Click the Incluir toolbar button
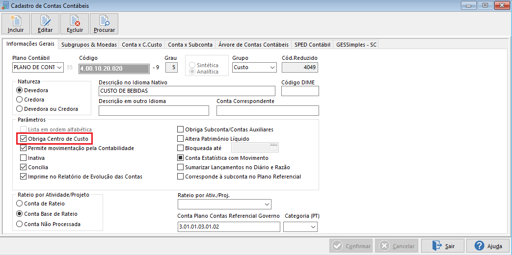512x255 pixels. 15,24
